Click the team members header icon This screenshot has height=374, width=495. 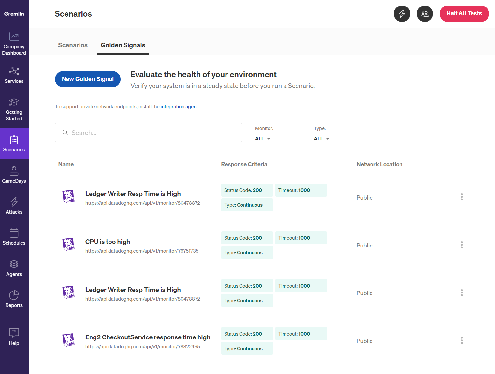(425, 14)
